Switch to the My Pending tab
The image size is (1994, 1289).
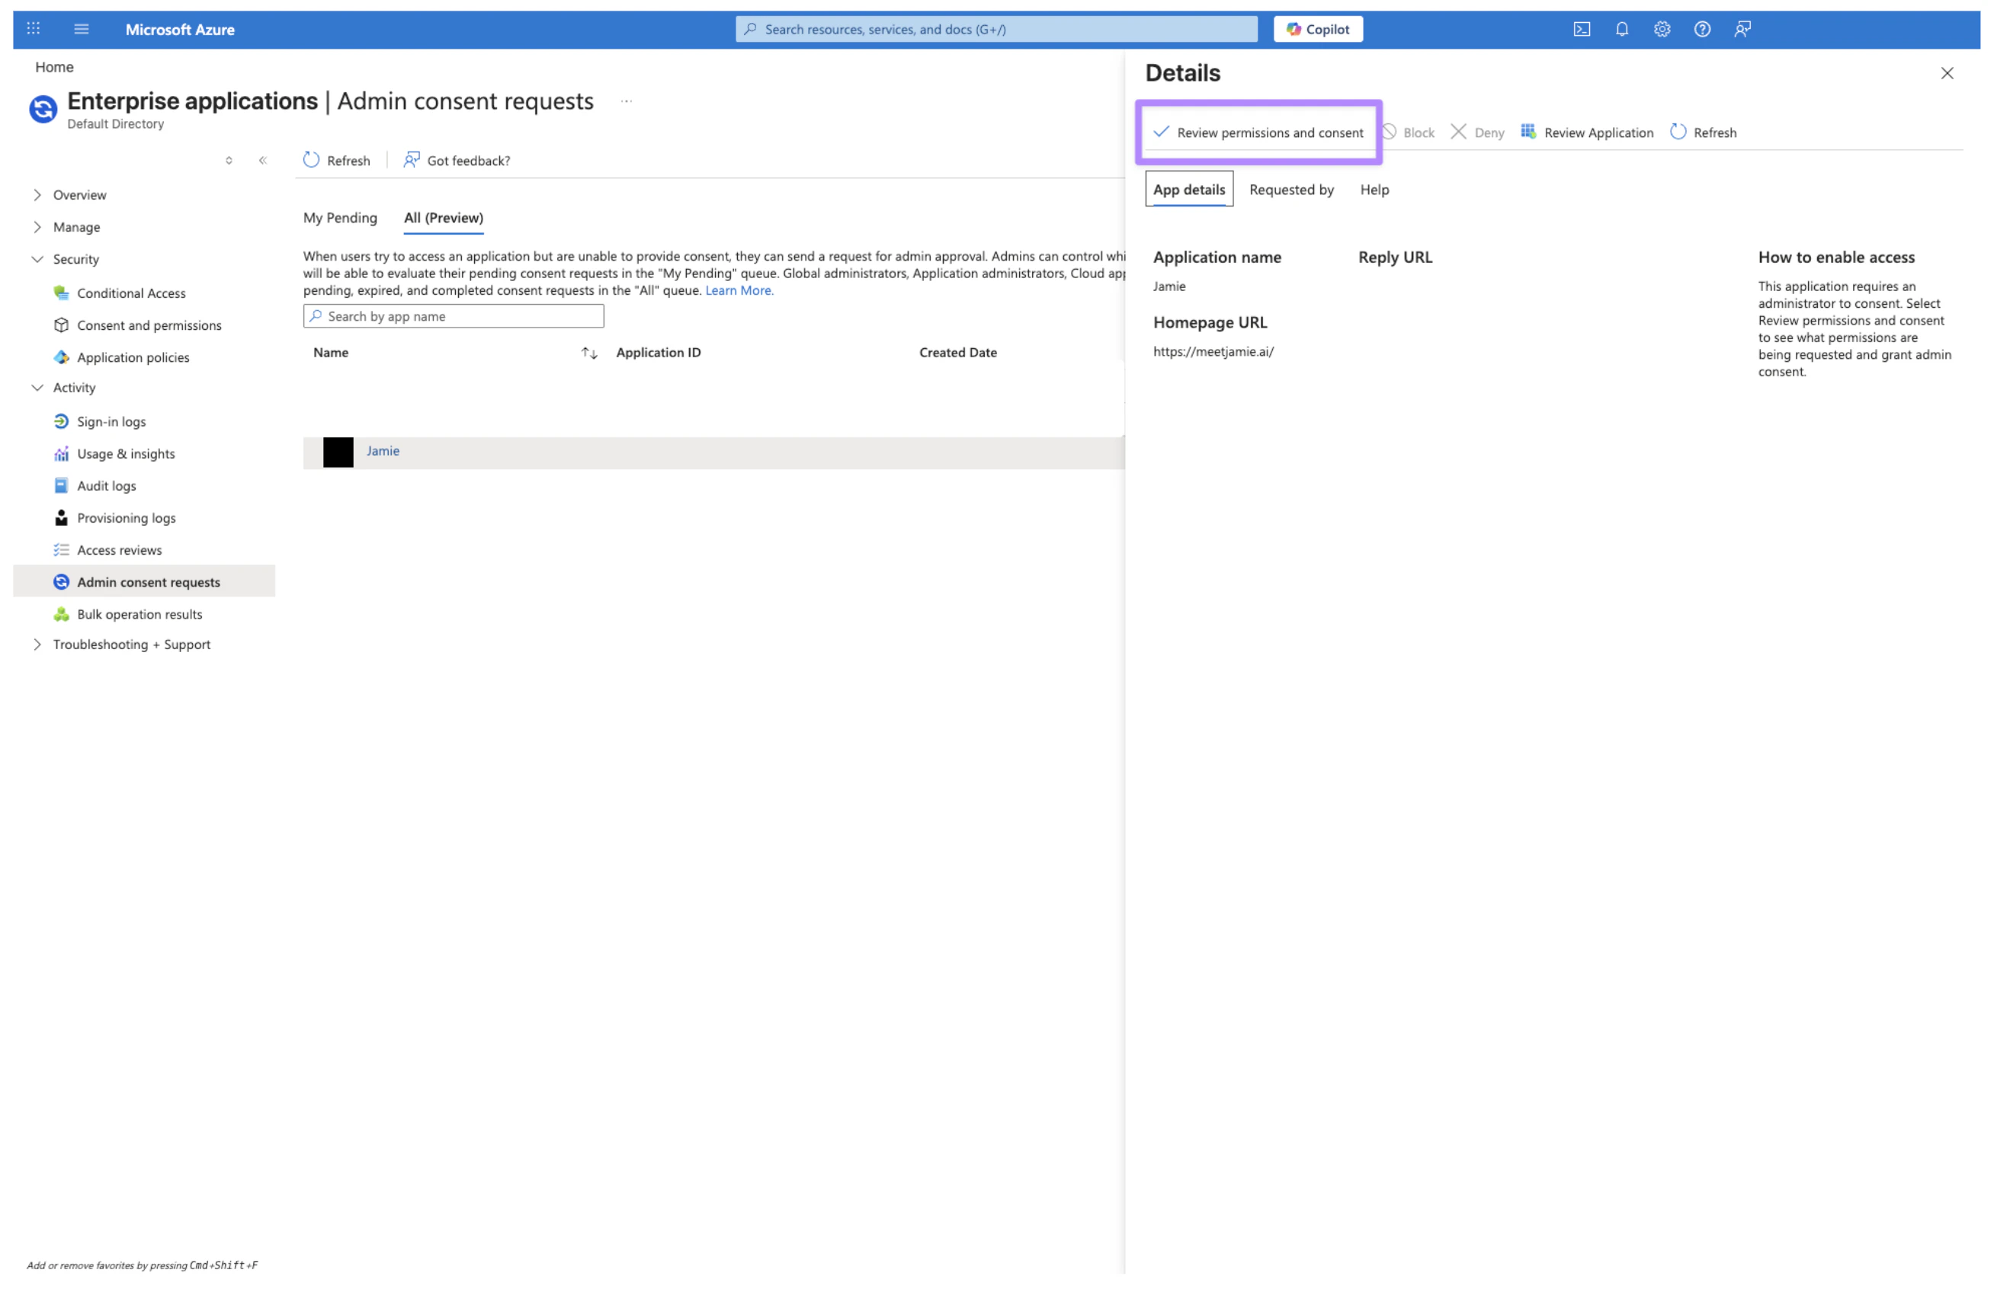[x=340, y=218]
